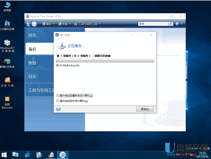Click the backup progress bar
This screenshot has width=211, height=159.
coord(105,61)
